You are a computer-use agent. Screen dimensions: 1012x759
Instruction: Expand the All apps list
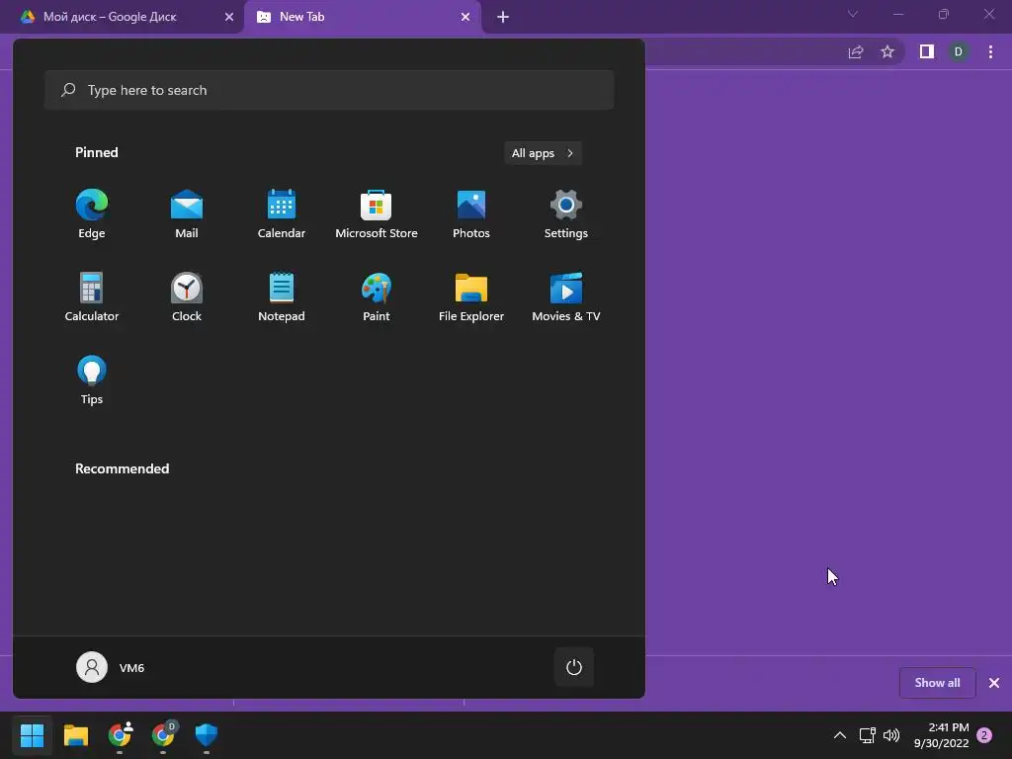click(543, 153)
